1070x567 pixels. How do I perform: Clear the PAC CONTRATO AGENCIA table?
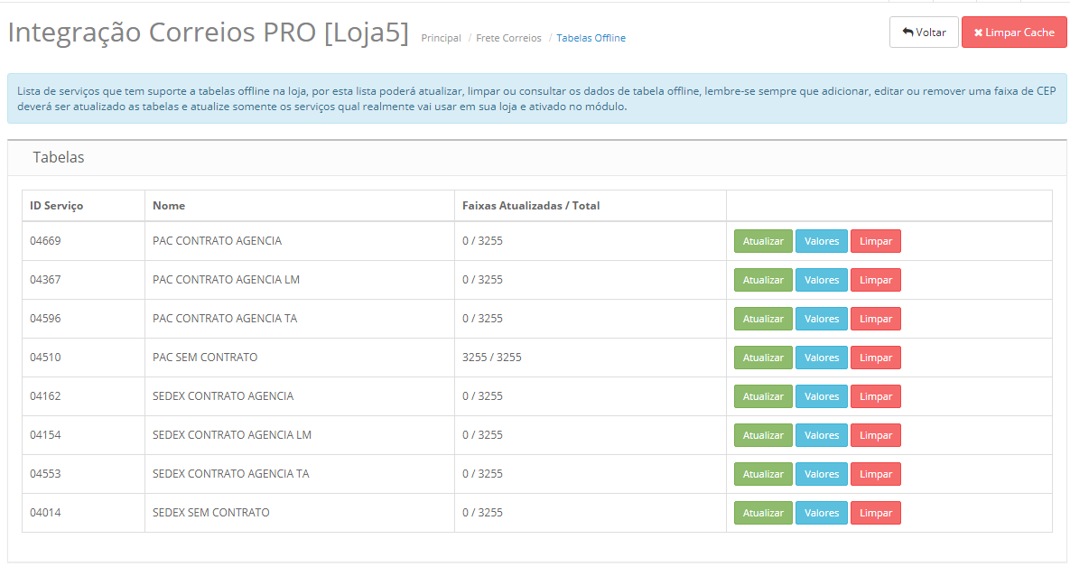coord(875,241)
